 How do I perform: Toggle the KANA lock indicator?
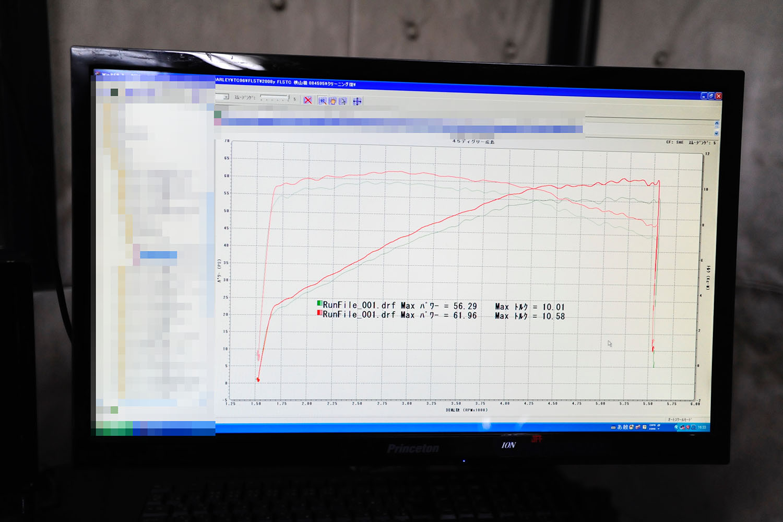tap(652, 429)
